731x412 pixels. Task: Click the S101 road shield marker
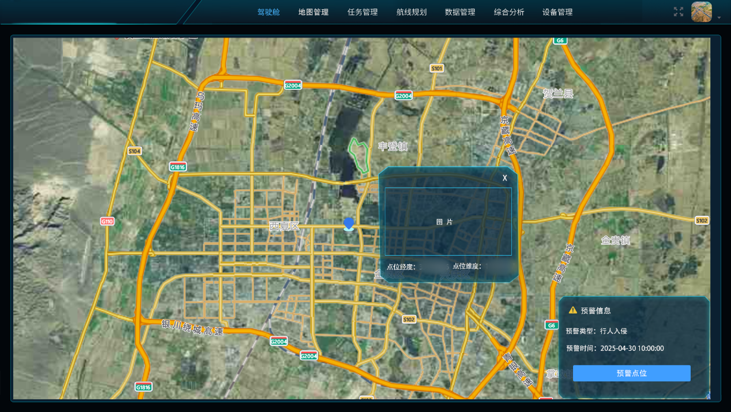[x=437, y=68]
